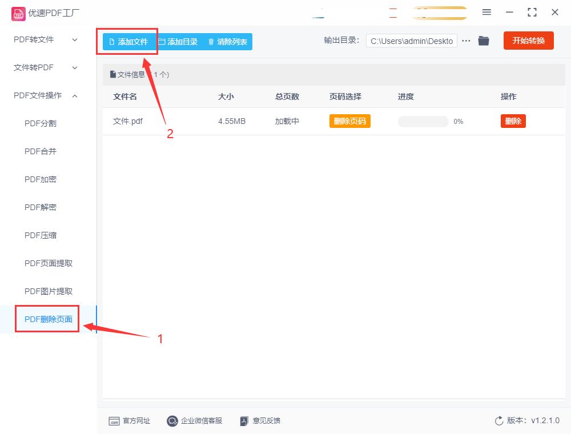Delete 文件.pdf using the 删除 button
This screenshot has width=571, height=434.
click(x=513, y=121)
